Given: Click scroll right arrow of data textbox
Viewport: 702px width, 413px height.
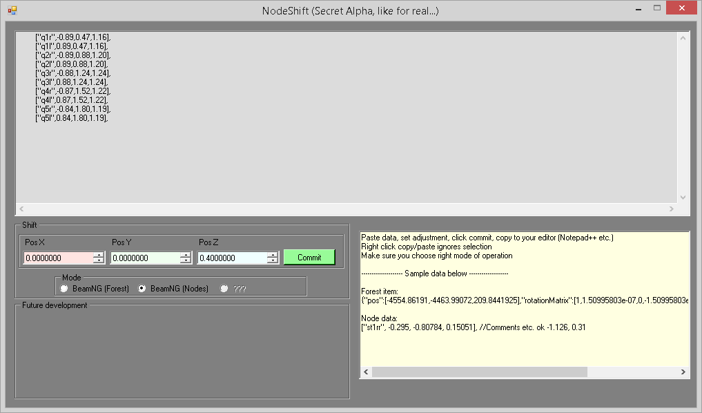Looking at the screenshot, I should pyautogui.click(x=671, y=209).
